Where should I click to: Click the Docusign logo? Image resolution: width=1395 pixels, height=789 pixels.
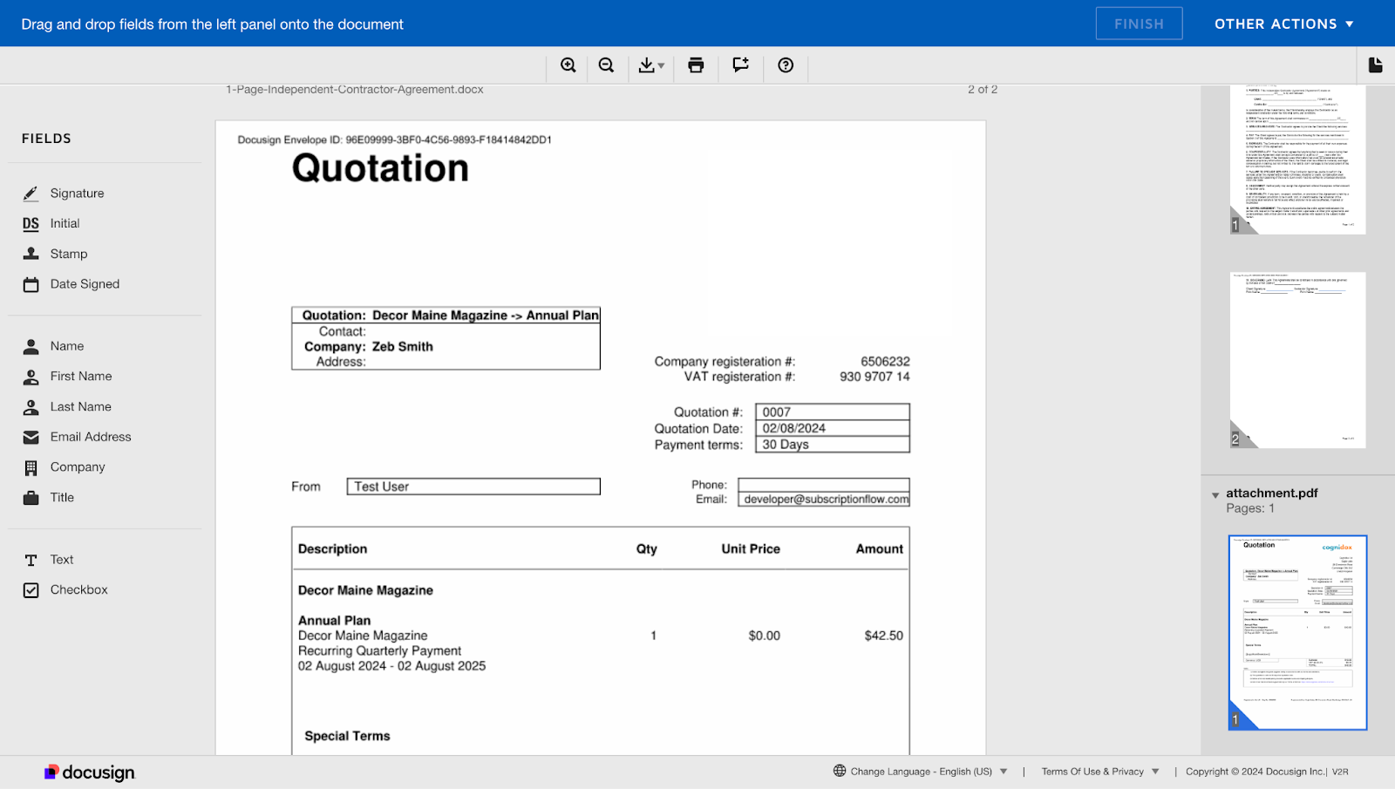(x=90, y=772)
